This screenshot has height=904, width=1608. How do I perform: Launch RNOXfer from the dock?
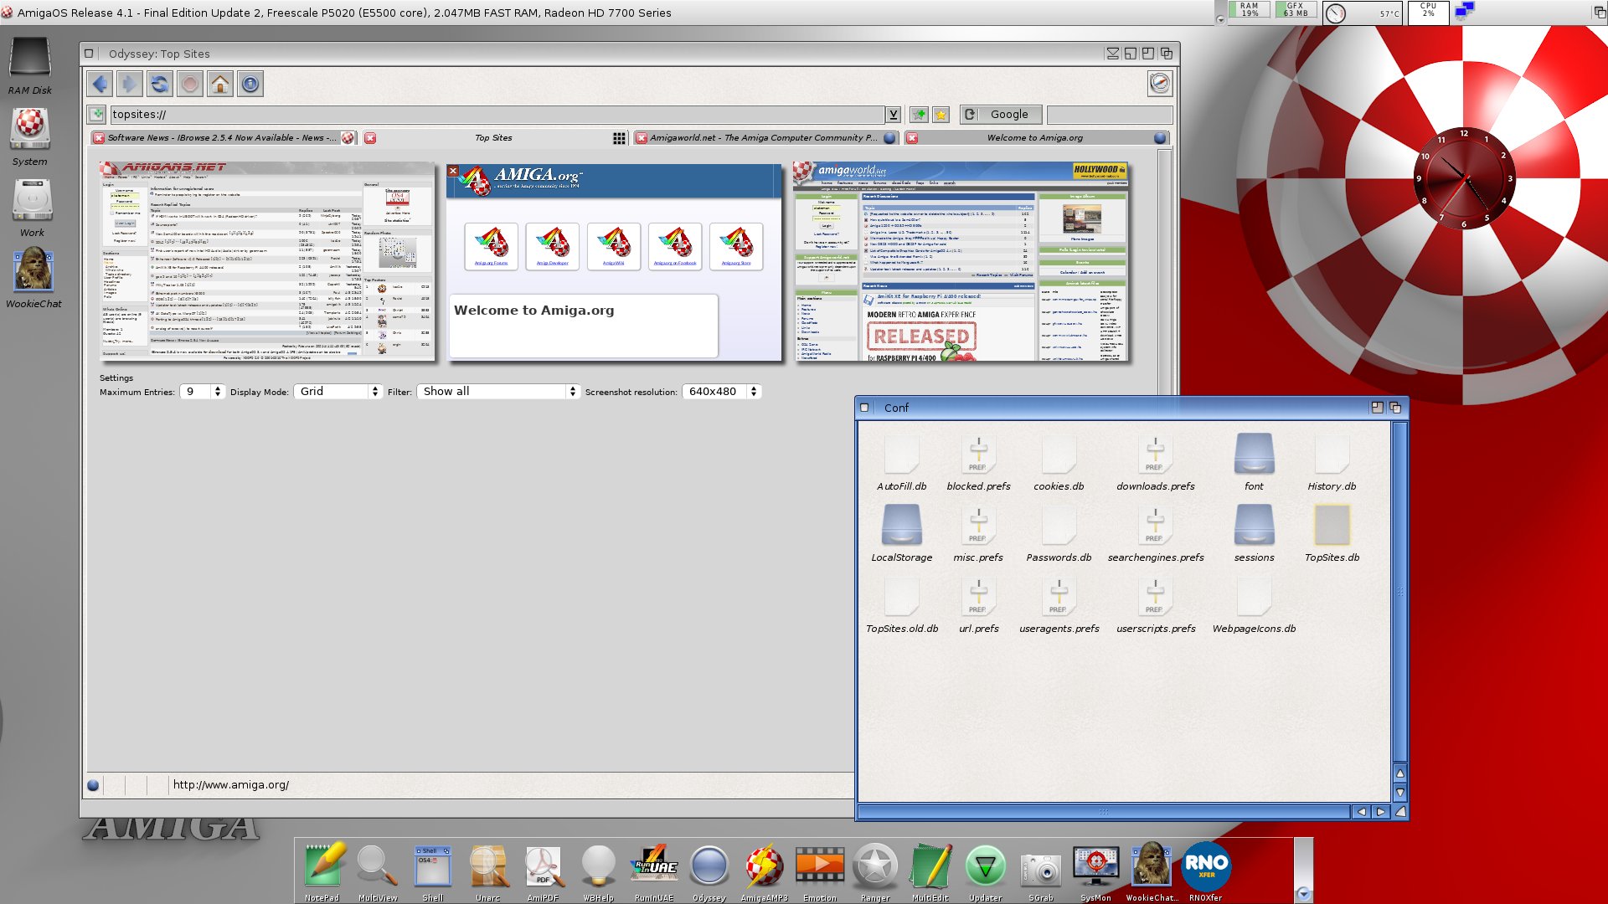pos(1206,871)
